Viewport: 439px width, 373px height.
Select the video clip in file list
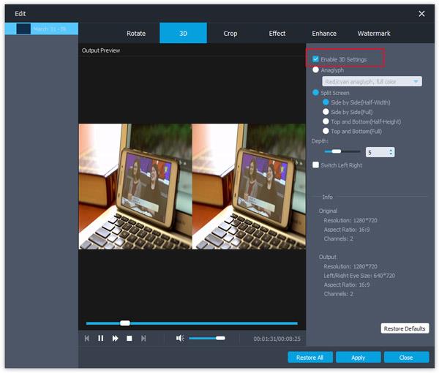tap(42, 29)
